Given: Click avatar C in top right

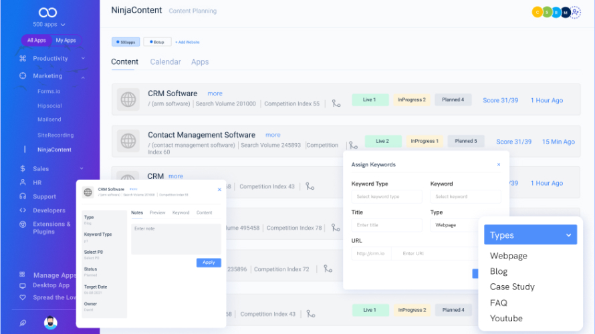Looking at the screenshot, I should pyautogui.click(x=537, y=12).
